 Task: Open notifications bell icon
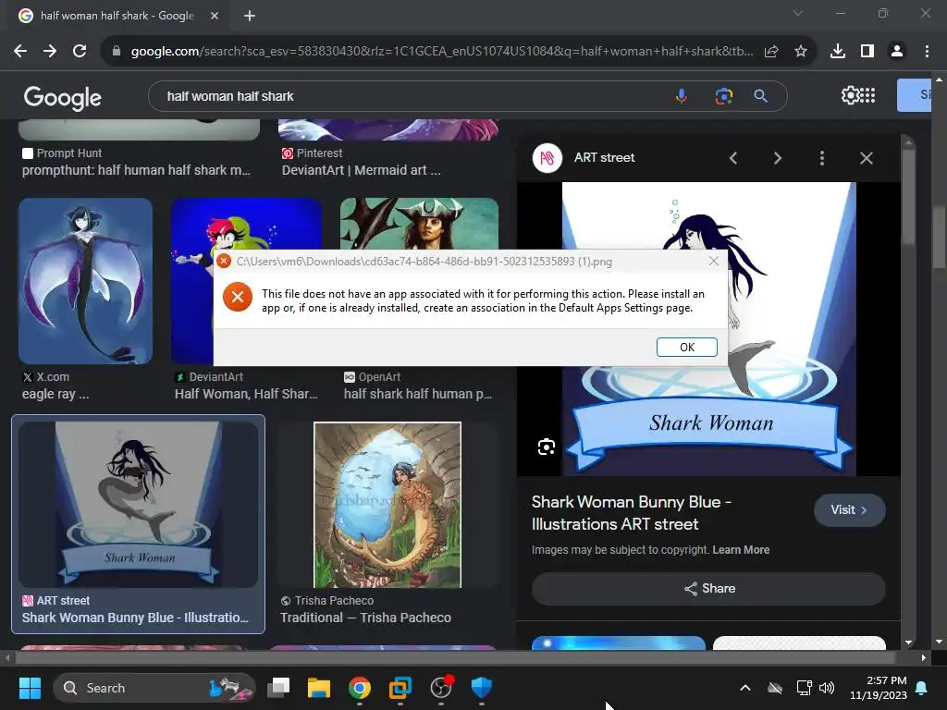[x=922, y=688]
